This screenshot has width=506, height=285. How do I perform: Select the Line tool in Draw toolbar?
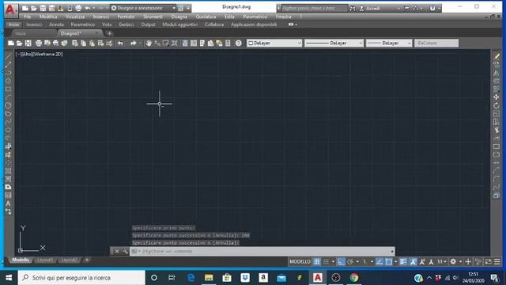(x=9, y=56)
